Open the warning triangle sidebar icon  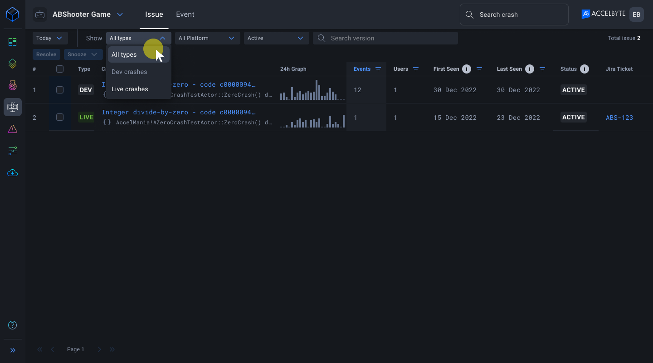[13, 129]
